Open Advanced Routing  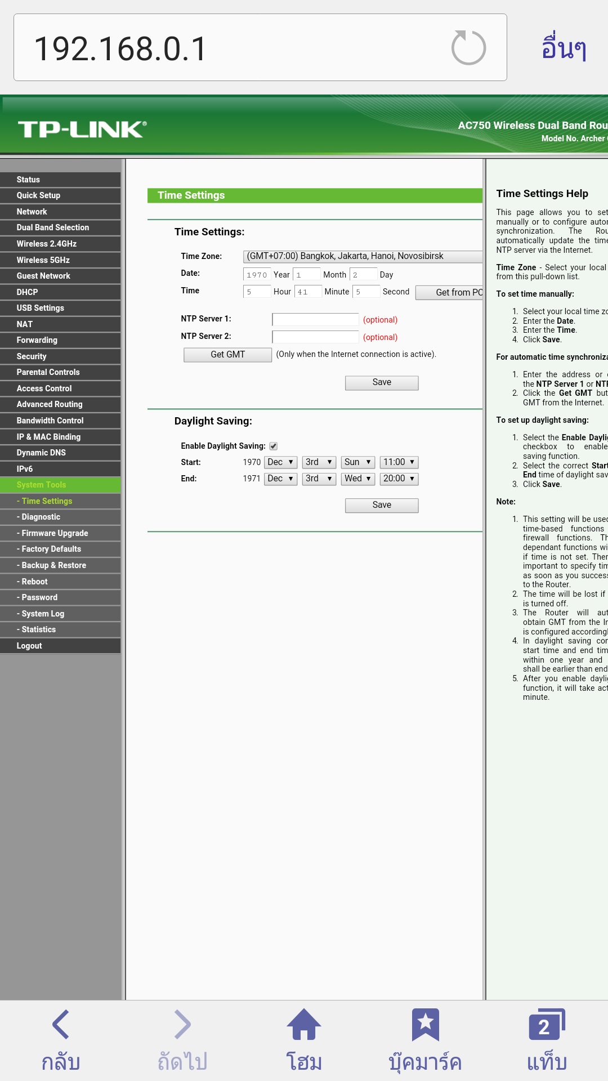tap(60, 404)
